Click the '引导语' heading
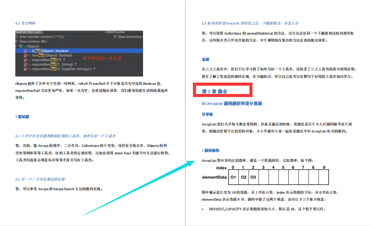 207,115
